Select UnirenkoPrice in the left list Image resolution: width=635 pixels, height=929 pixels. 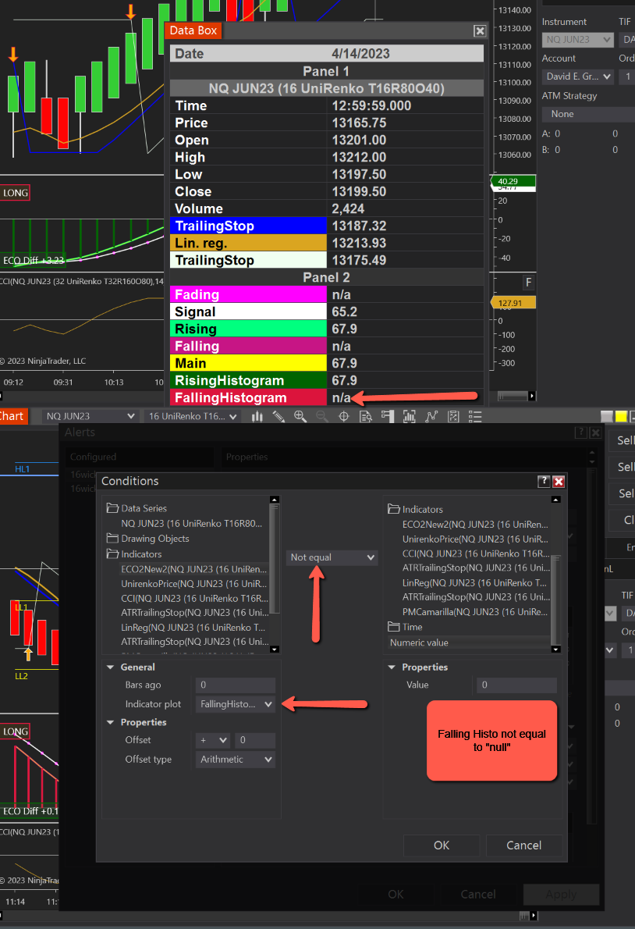coord(193,584)
